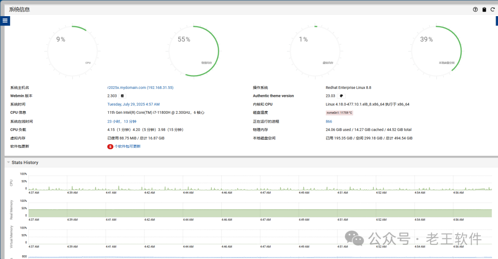Open system time Tuesday, July 29 link

(133, 104)
